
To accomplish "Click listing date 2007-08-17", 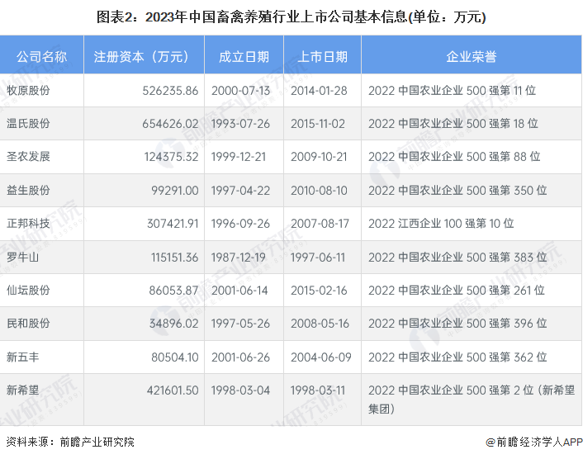I will (320, 224).
